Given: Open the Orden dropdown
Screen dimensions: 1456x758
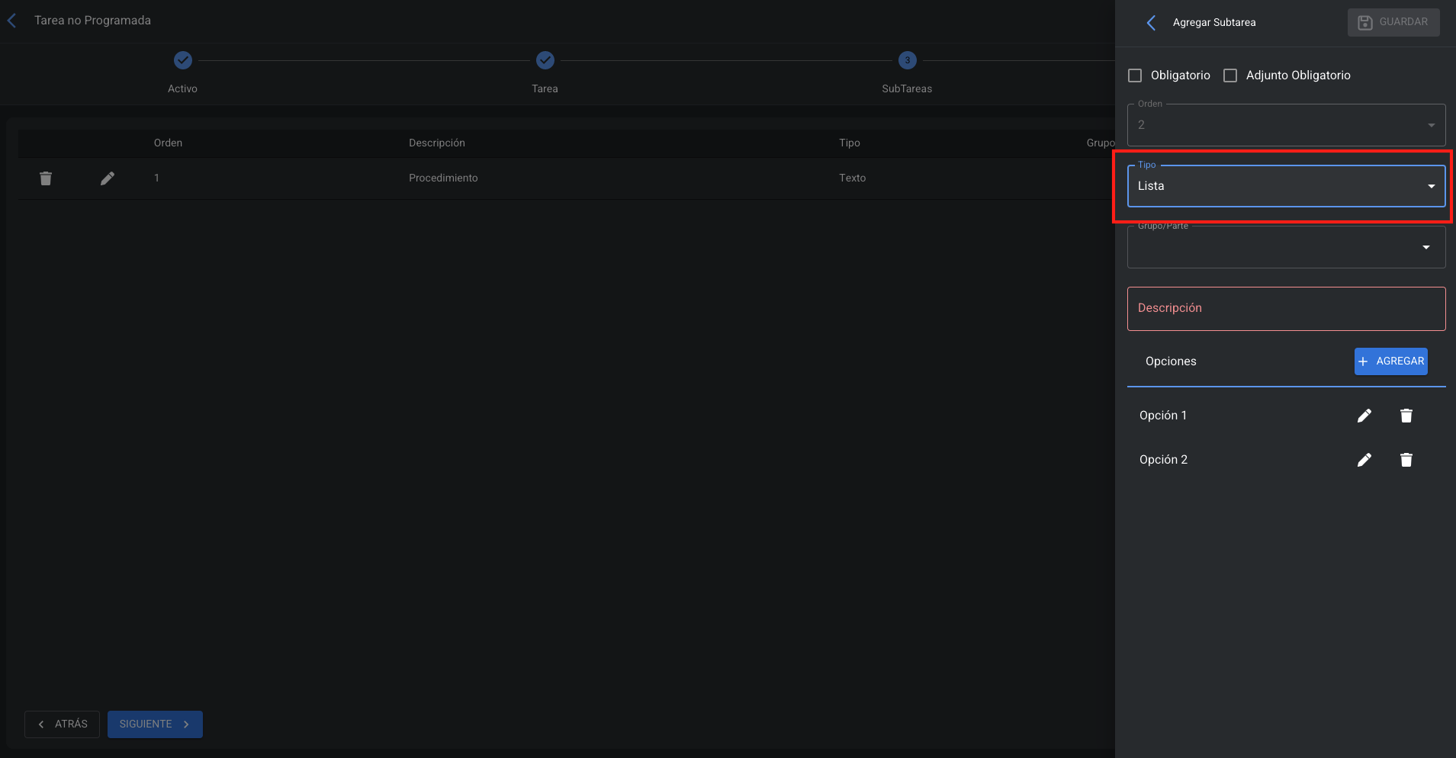Looking at the screenshot, I should coord(1286,125).
